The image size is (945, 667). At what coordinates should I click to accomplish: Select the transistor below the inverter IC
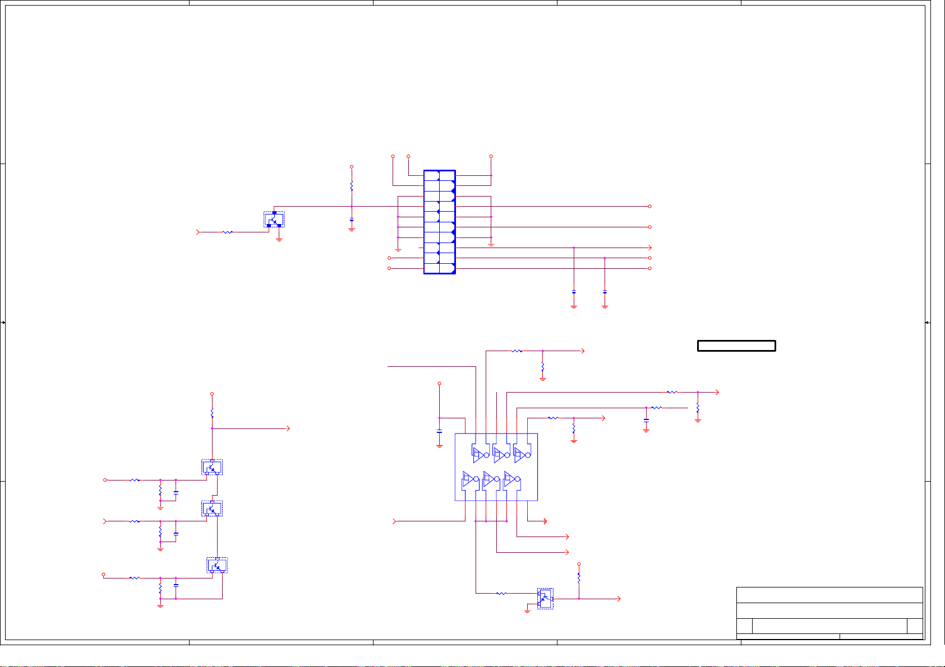(x=545, y=598)
